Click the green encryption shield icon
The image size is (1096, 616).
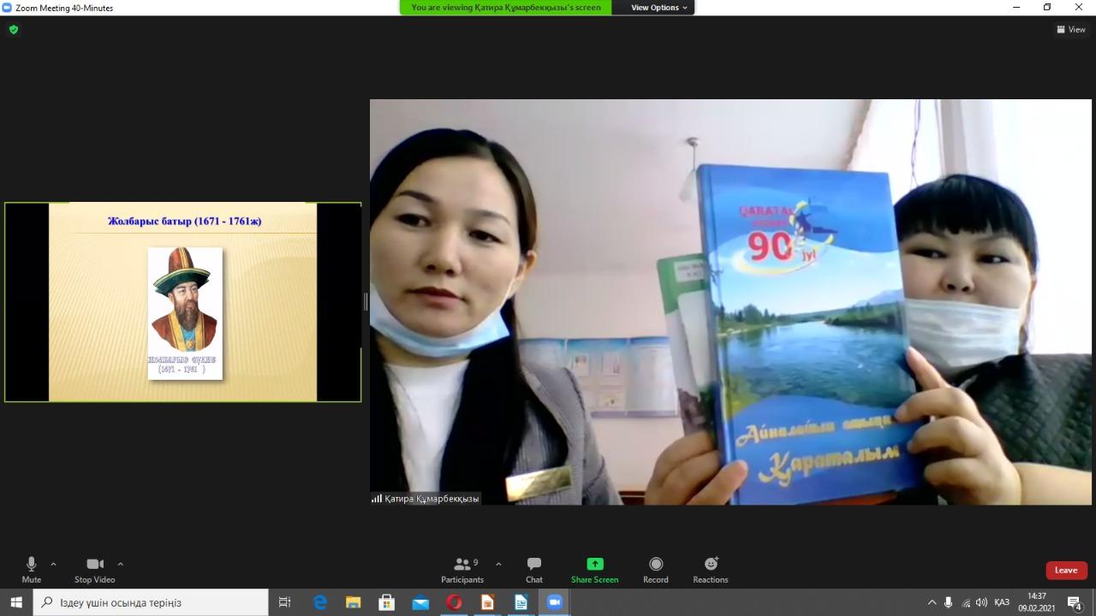pos(14,29)
